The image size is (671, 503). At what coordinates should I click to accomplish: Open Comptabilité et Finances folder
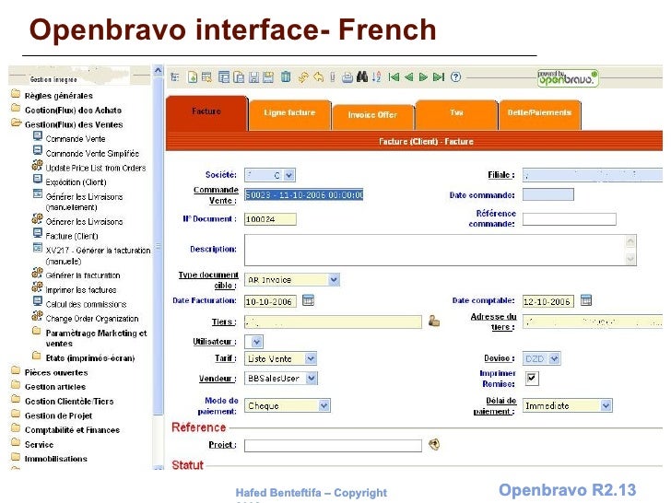(x=72, y=430)
